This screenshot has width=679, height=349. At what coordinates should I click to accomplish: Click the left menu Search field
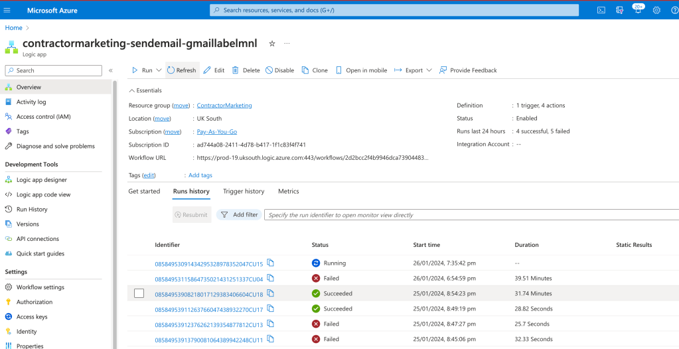[53, 70]
